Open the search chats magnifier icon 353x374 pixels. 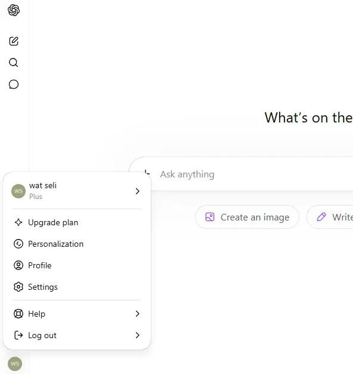point(14,63)
